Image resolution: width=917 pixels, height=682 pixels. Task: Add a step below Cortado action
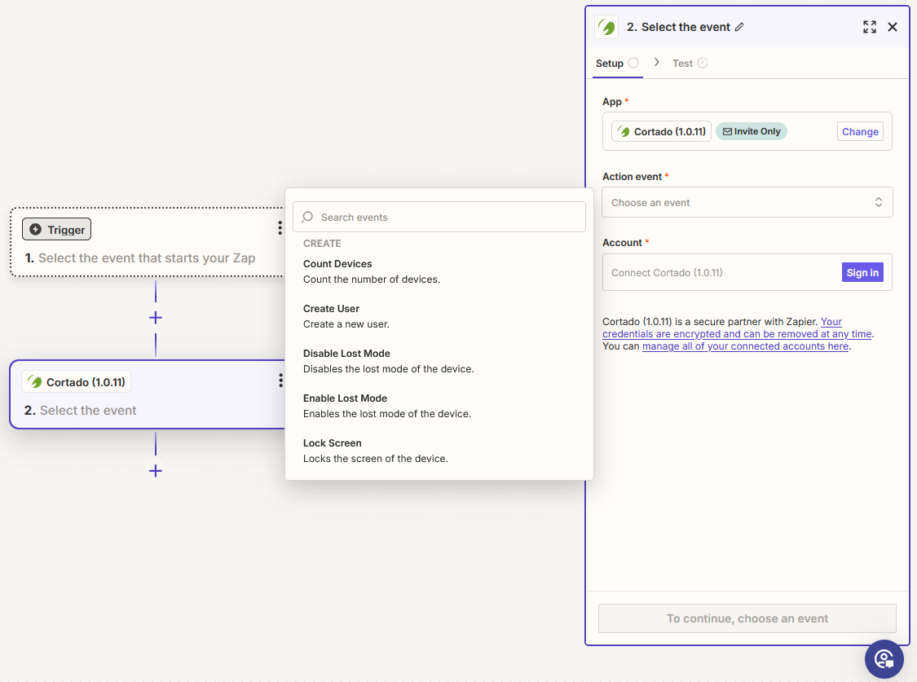click(156, 471)
